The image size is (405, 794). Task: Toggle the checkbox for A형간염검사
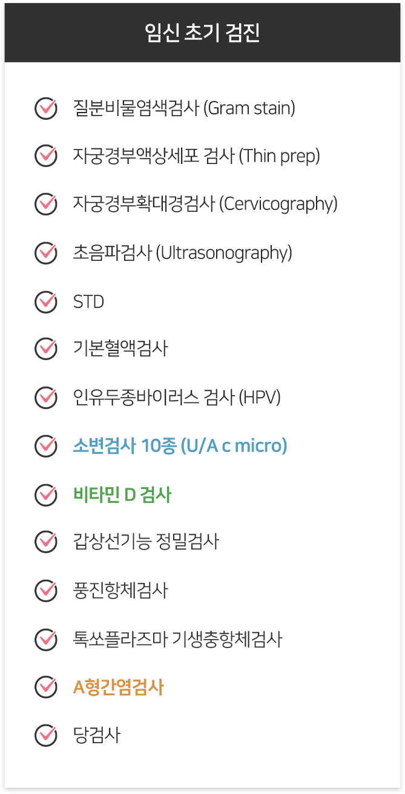point(45,687)
